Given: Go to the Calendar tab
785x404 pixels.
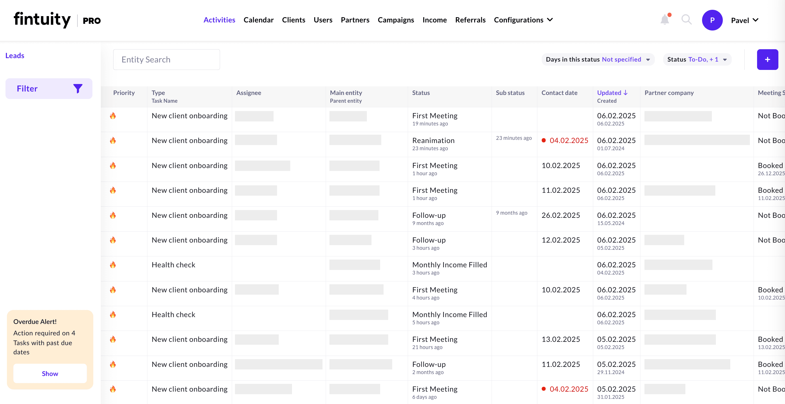Looking at the screenshot, I should point(258,20).
